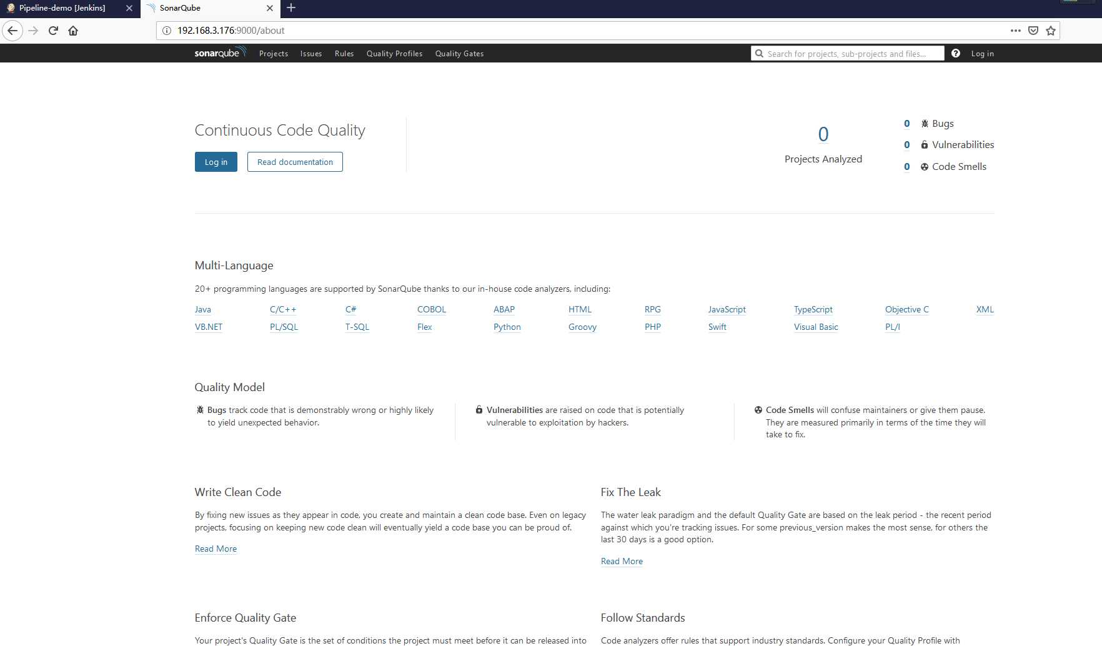This screenshot has height=646, width=1102.
Task: Click the search magnifier icon
Action: pyautogui.click(x=759, y=54)
